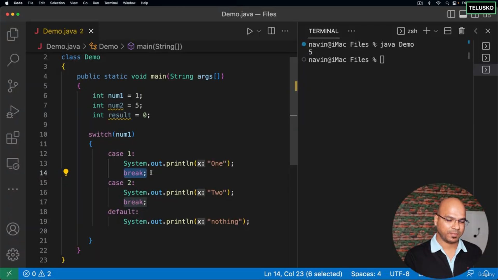Viewport: 498px width, 280px height.
Task: Expand the run button dropdown arrow
Action: tap(259, 31)
